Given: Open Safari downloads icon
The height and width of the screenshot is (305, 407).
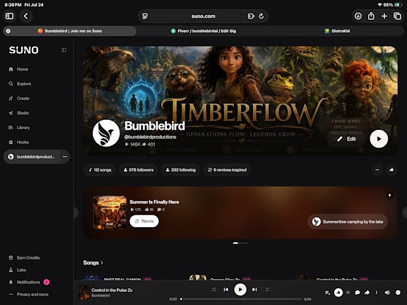Looking at the screenshot, I should 358,16.
